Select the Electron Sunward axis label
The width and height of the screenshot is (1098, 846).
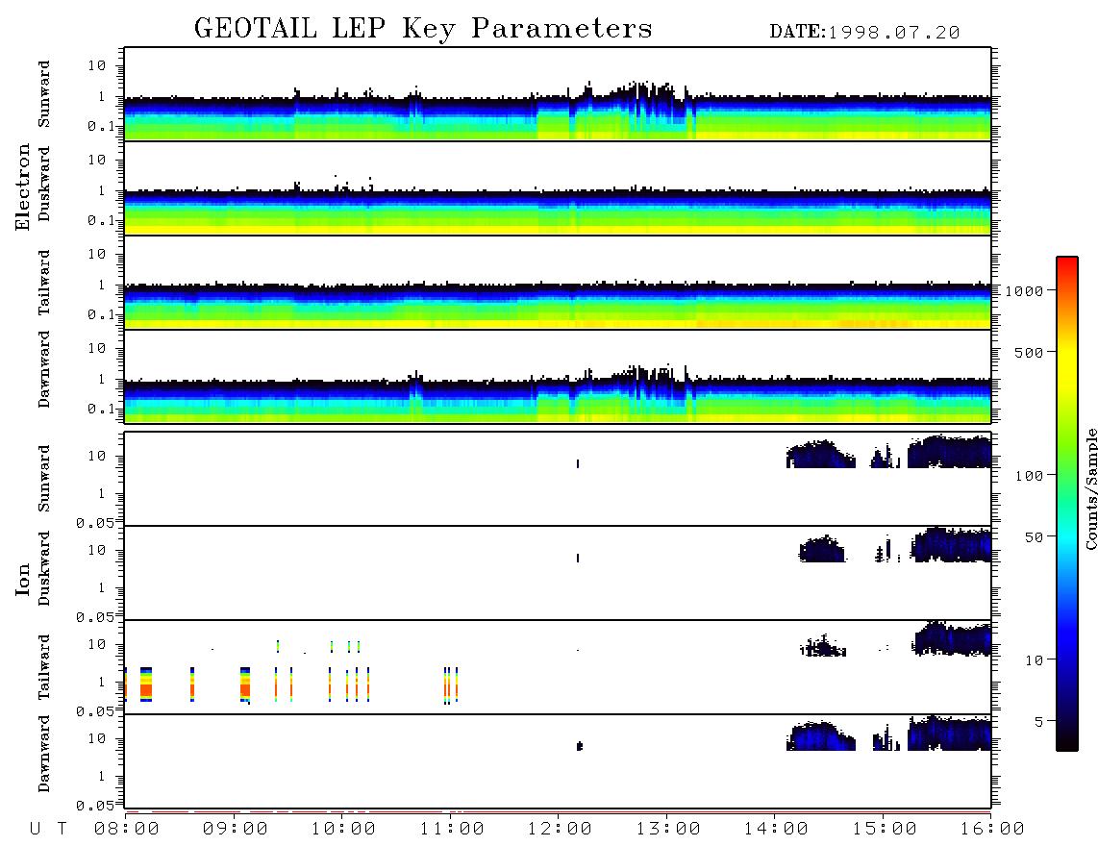click(44, 94)
